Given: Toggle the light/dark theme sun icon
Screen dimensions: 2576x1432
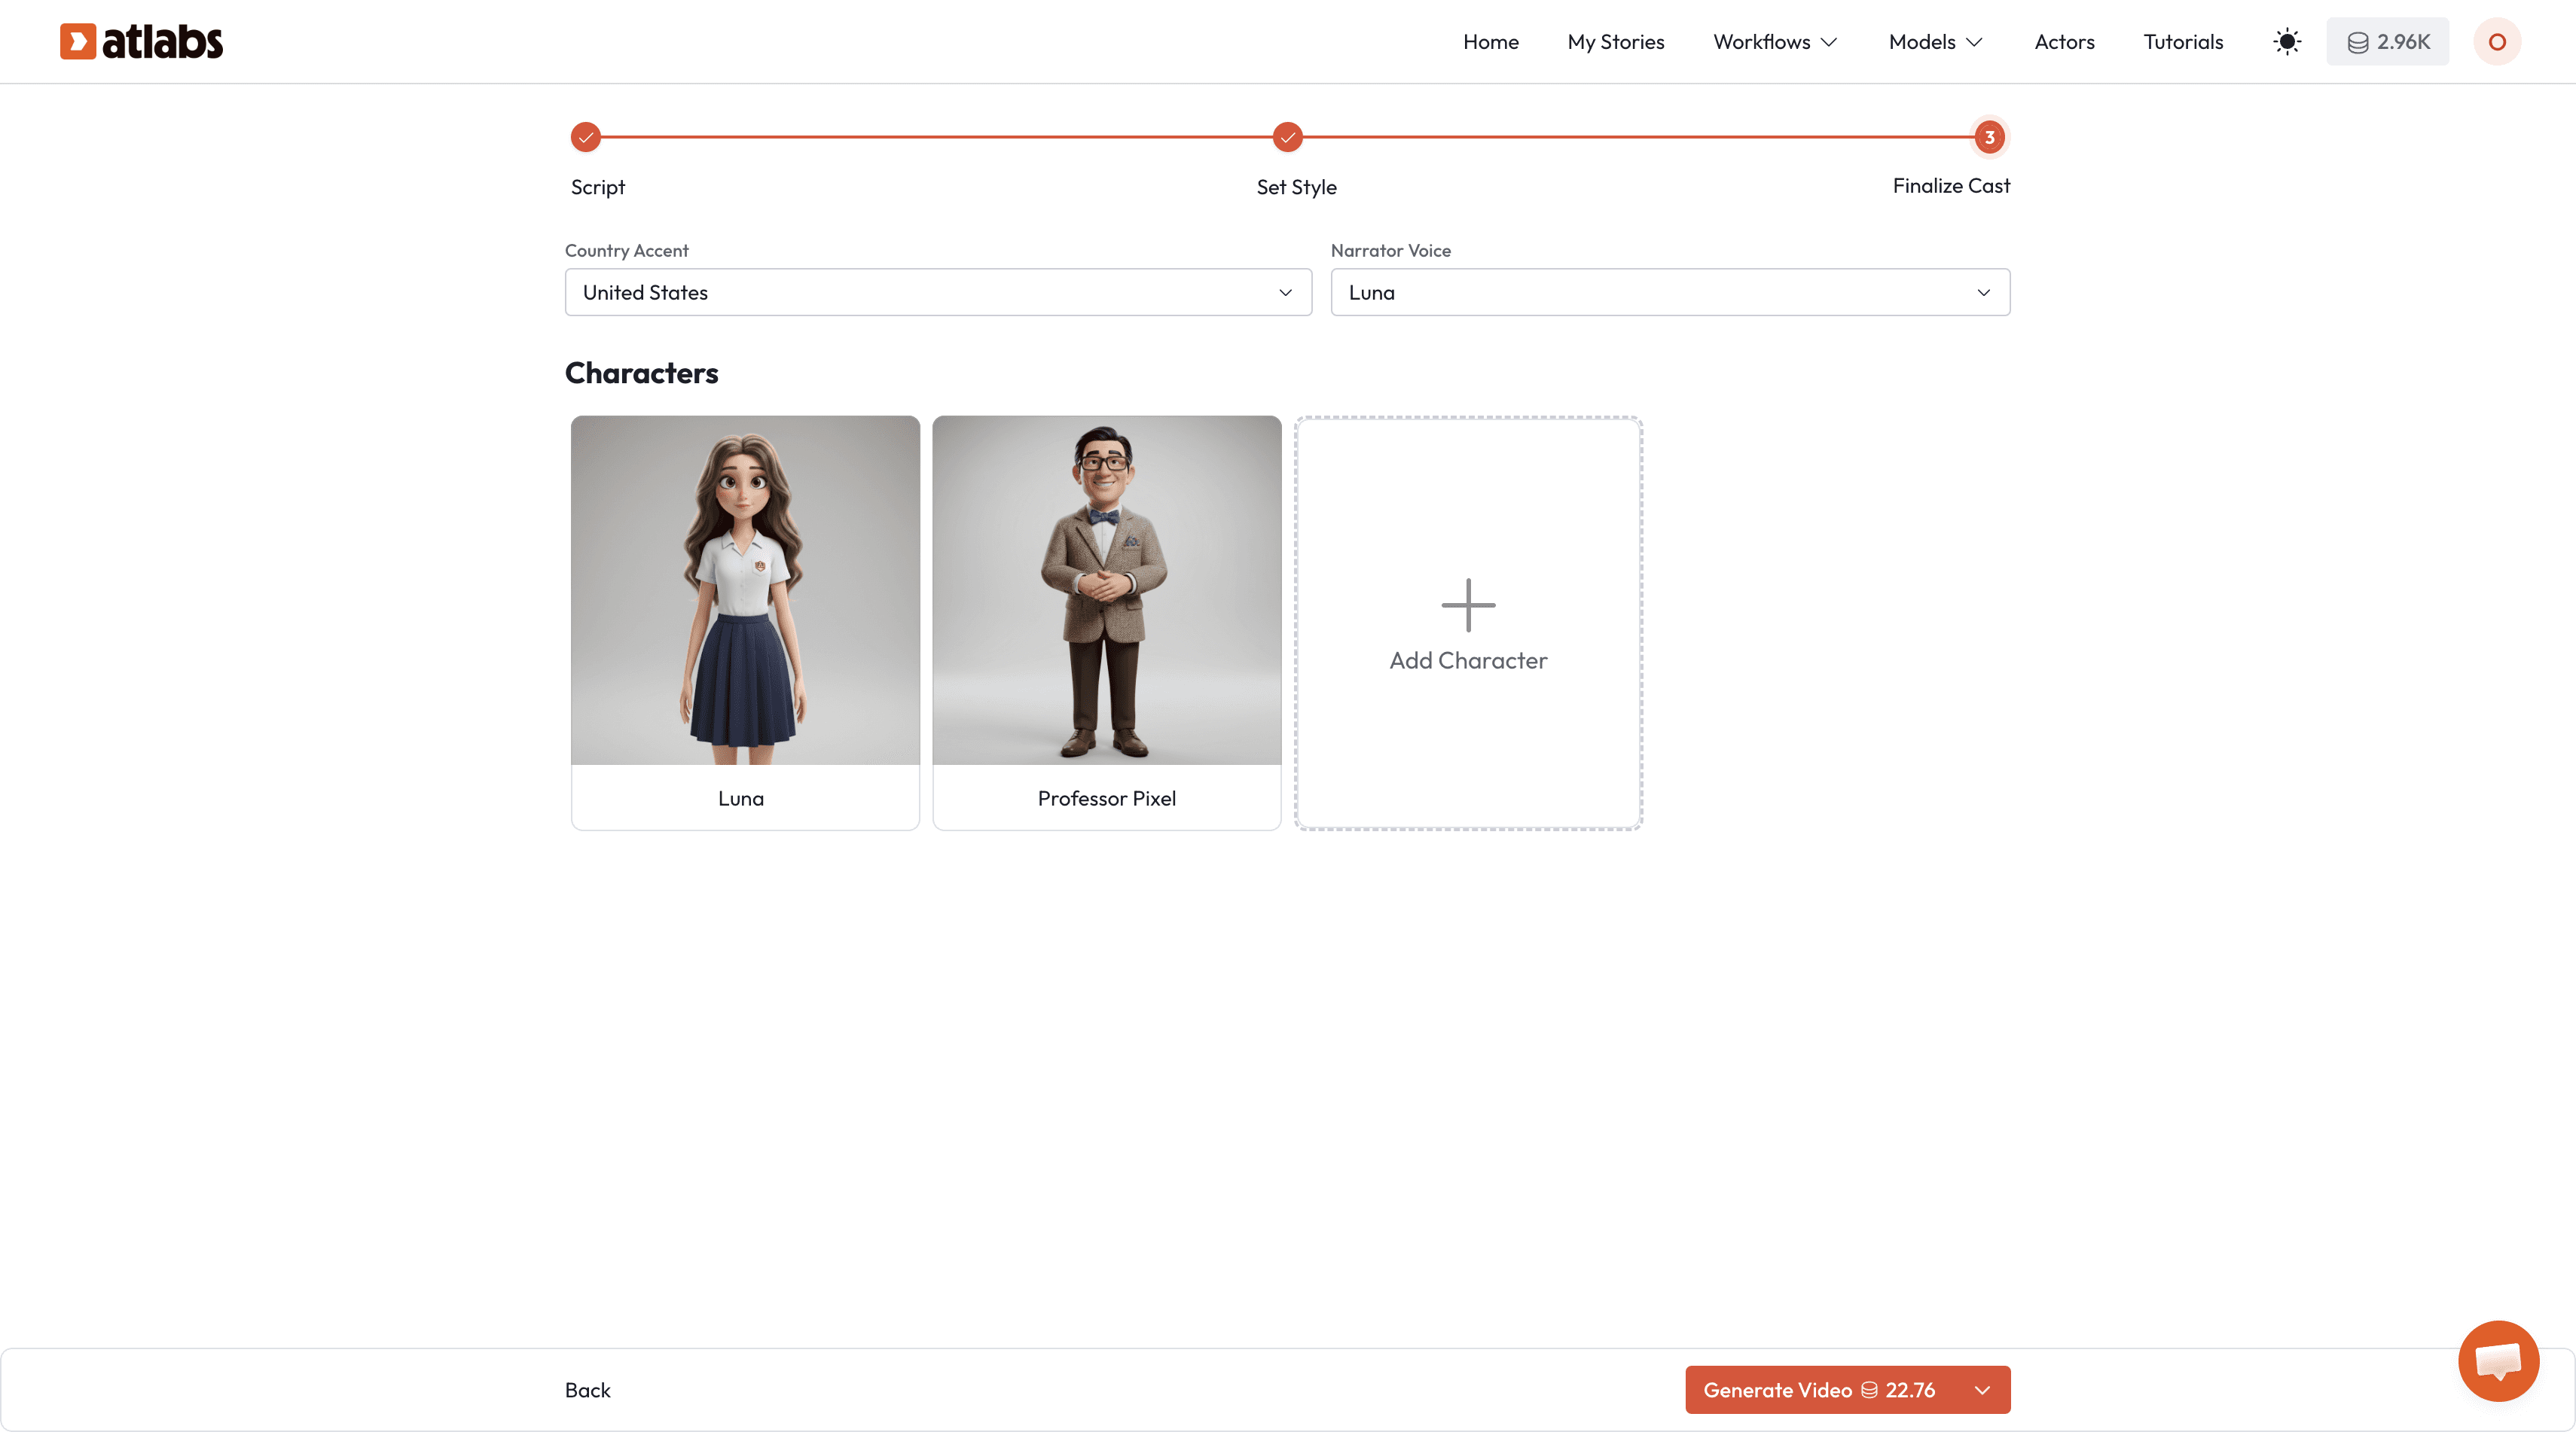Looking at the screenshot, I should [x=2286, y=42].
